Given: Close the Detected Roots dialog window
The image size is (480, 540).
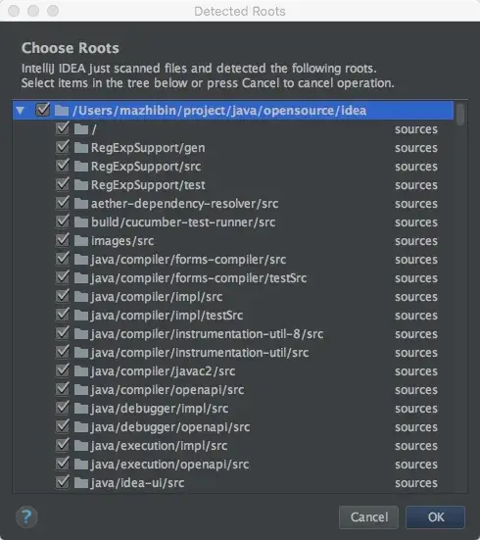Looking at the screenshot, I should 14,11.
